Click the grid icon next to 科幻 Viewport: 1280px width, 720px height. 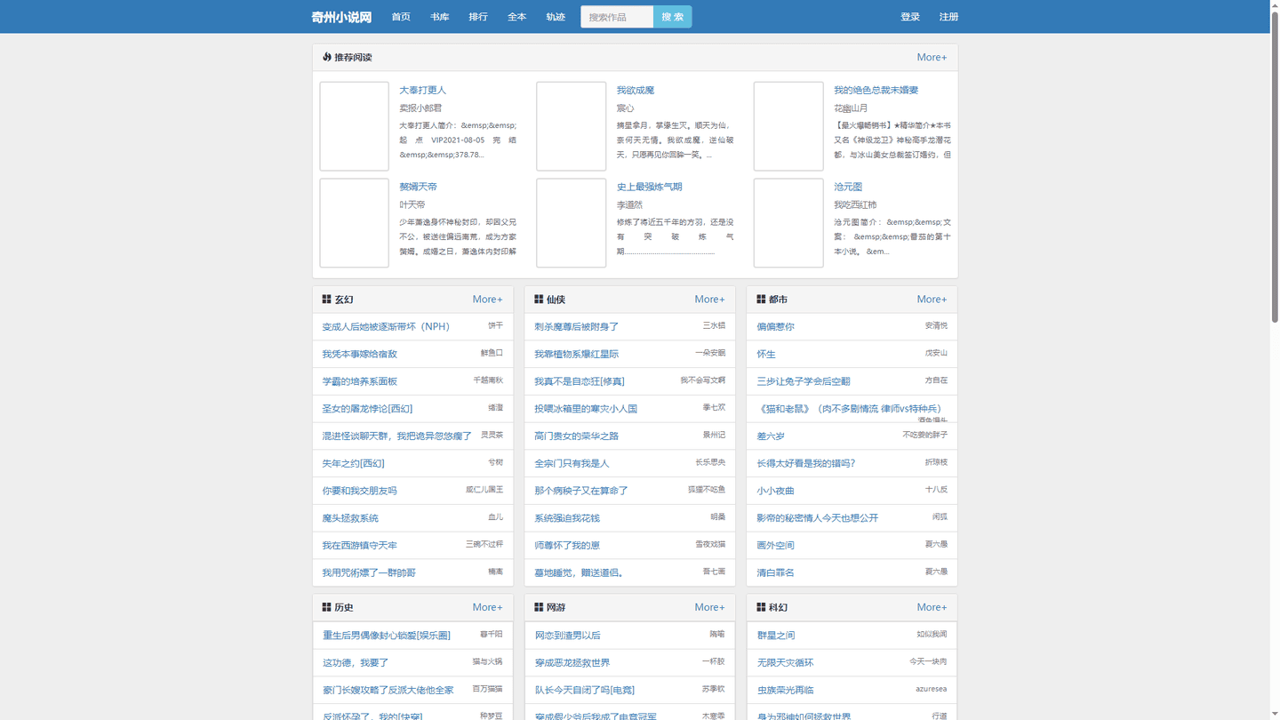761,607
